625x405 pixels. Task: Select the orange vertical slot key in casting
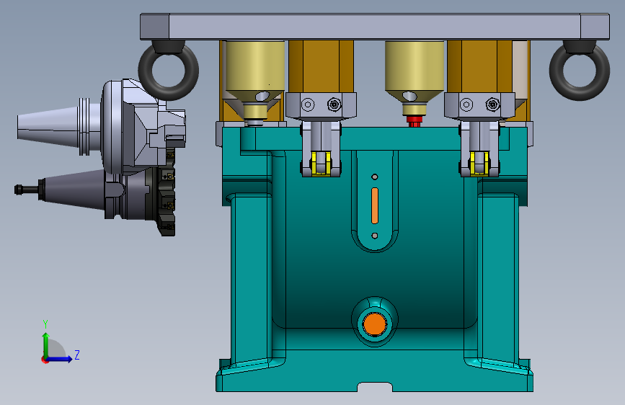(375, 205)
